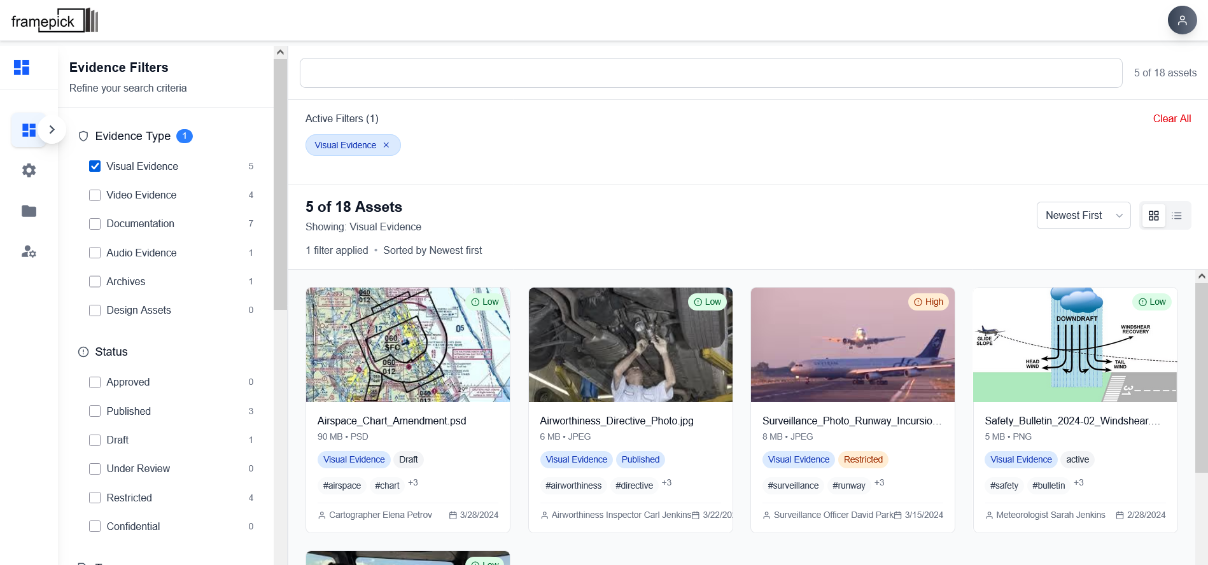Open the user profile avatar menu
The height and width of the screenshot is (565, 1208).
coord(1182,20)
